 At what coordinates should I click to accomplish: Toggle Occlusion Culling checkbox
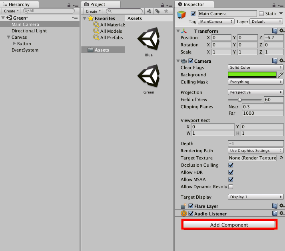coord(231,165)
